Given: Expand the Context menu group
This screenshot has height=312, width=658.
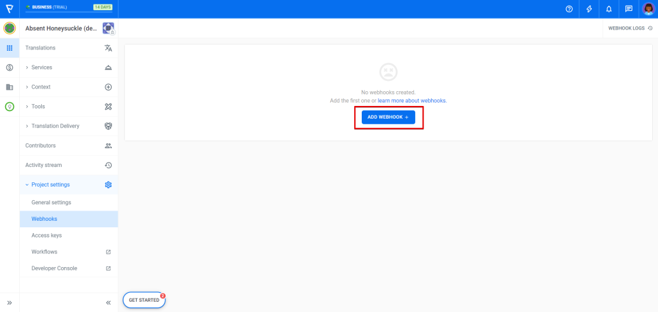Looking at the screenshot, I should (x=40, y=87).
